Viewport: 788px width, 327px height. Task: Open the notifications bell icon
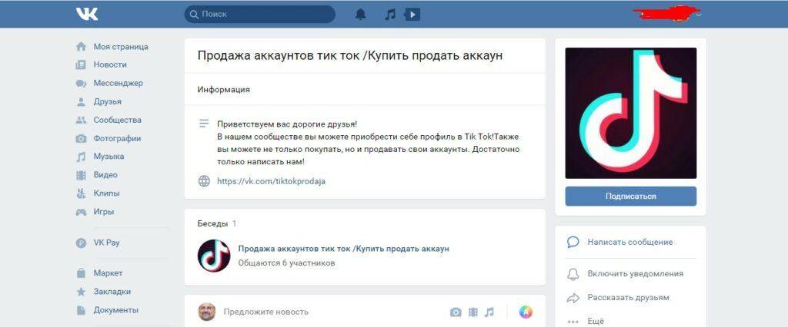coord(360,14)
